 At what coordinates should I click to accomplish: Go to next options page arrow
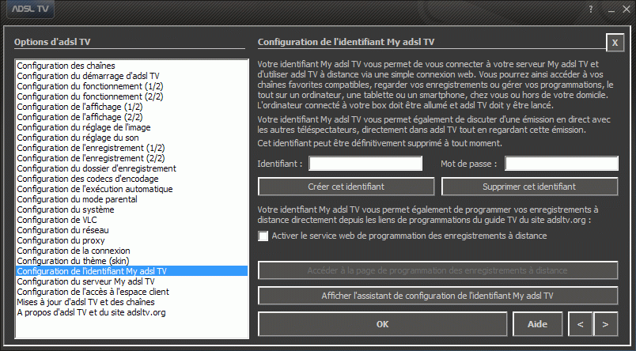(606, 324)
